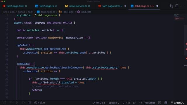The width and height of the screenshot is (187, 105).
Task: Open the loadData method breadcrumb
Action: pos(86,12)
